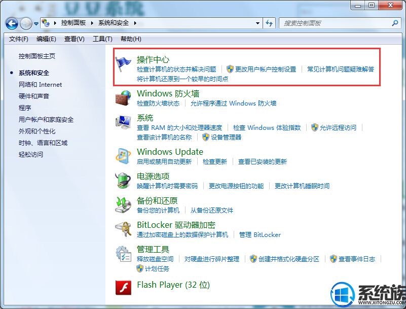Select 轻松访问 in the sidebar
Image resolution: width=406 pixels, height=309 pixels.
point(31,154)
